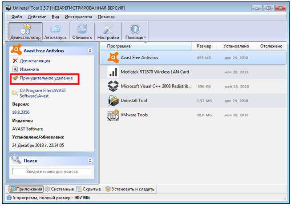Open Настройки from the toolbar

pos(108,32)
